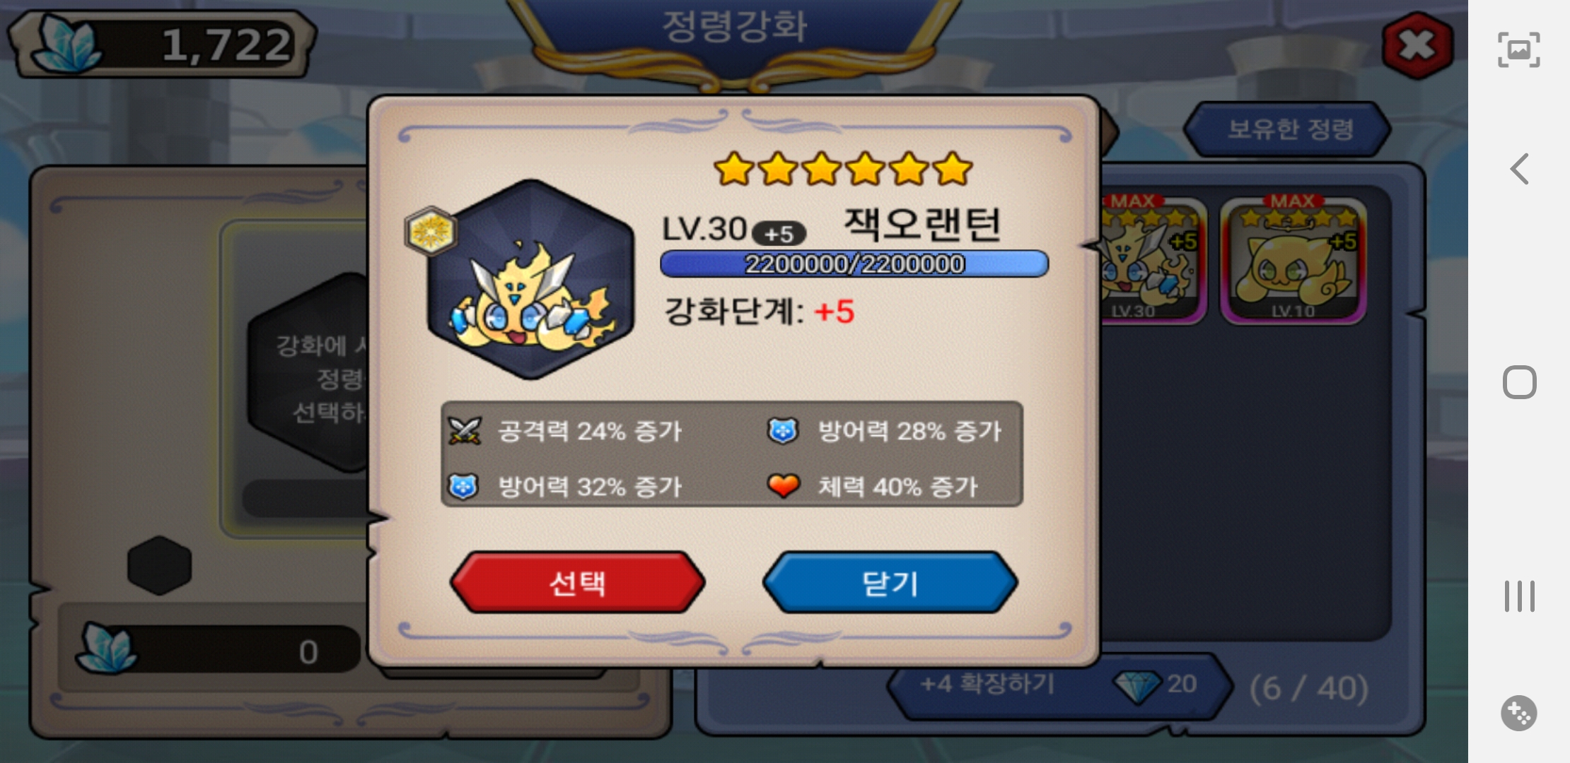Tap the blue shield 방어력 28% icon
1570x763 pixels.
[783, 430]
